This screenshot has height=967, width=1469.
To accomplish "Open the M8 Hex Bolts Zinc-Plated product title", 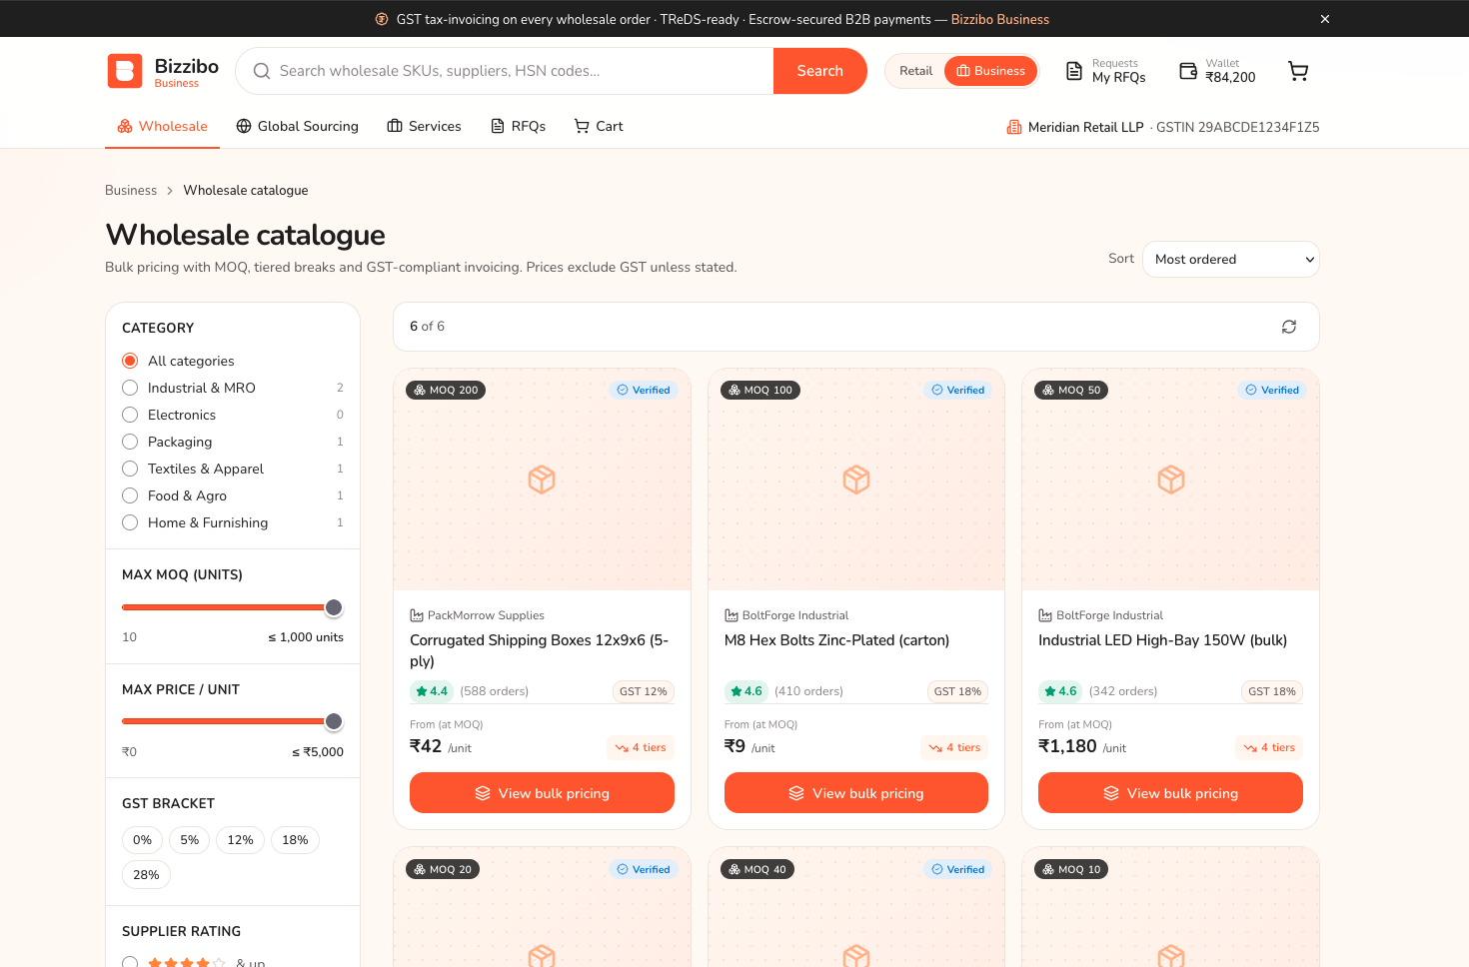I will pos(836,640).
